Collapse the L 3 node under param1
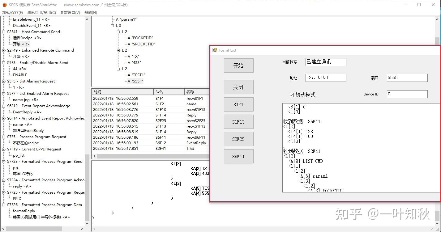This screenshot has width=441, height=232. coord(112,25)
